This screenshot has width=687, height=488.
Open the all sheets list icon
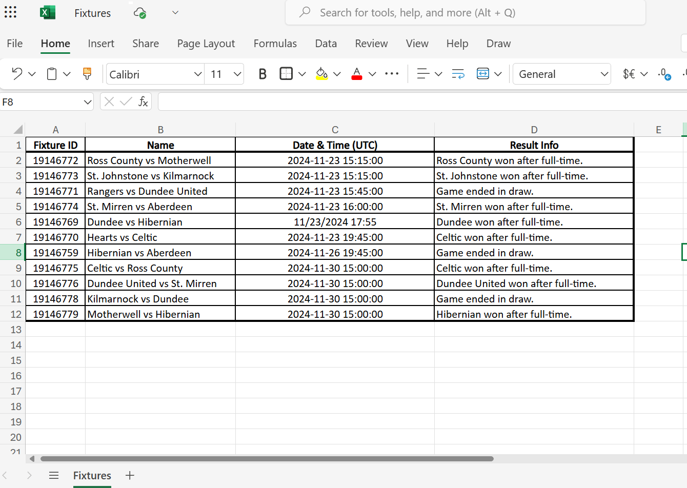[x=54, y=476]
